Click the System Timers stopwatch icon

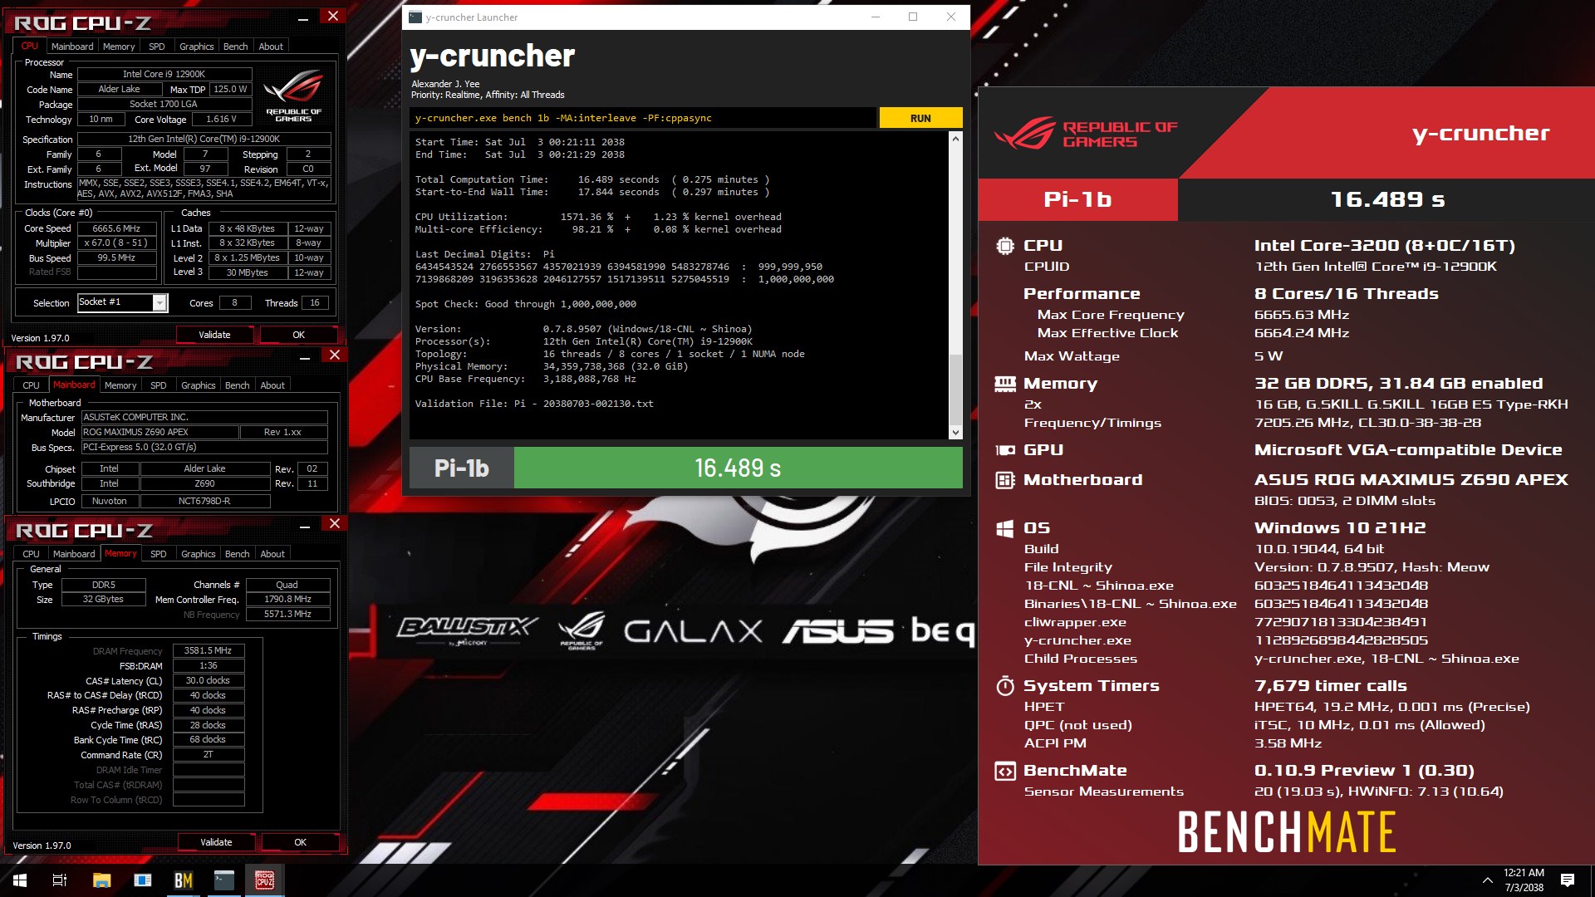point(1005,686)
